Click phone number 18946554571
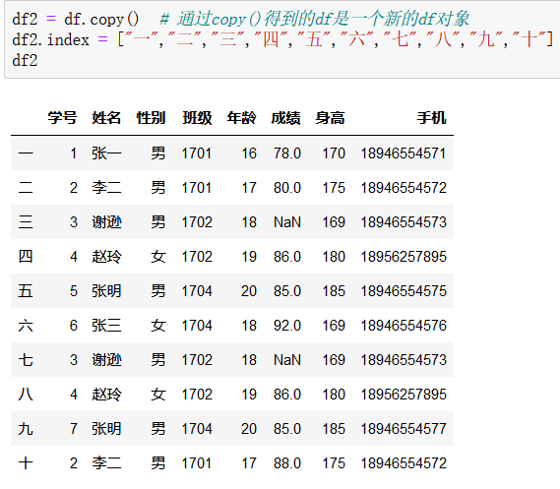 tap(404, 153)
